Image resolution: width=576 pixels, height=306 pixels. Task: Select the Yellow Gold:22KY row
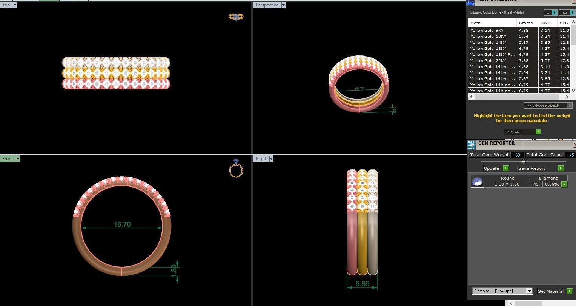tap(520, 60)
